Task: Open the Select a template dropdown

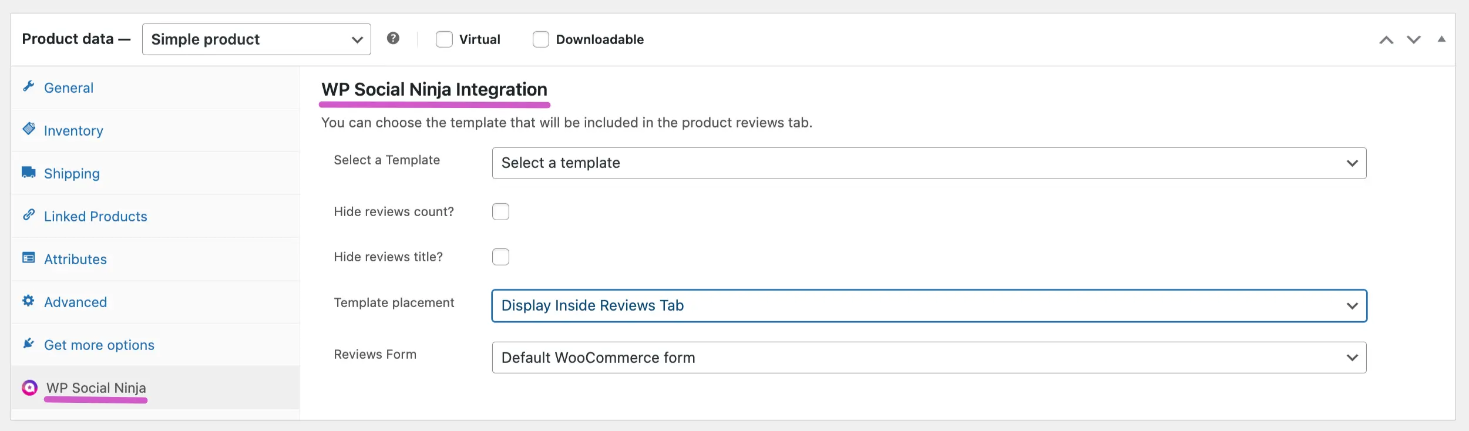Action: 929,163
